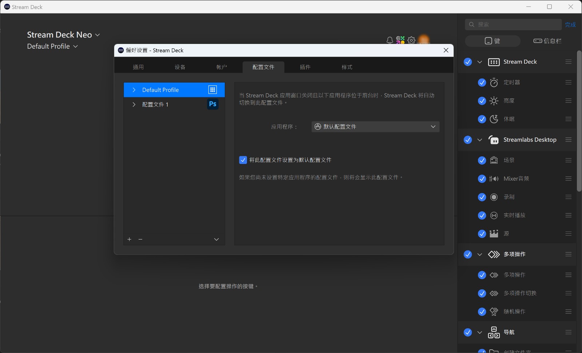The height and width of the screenshot is (353, 582).
Task: Click the 休眠 sleep icon
Action: (494, 119)
